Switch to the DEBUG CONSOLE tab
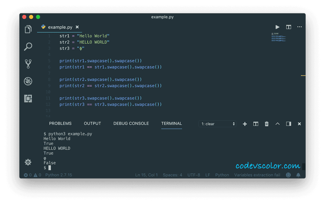Viewport: 325px width, 204px height. pyautogui.click(x=131, y=123)
